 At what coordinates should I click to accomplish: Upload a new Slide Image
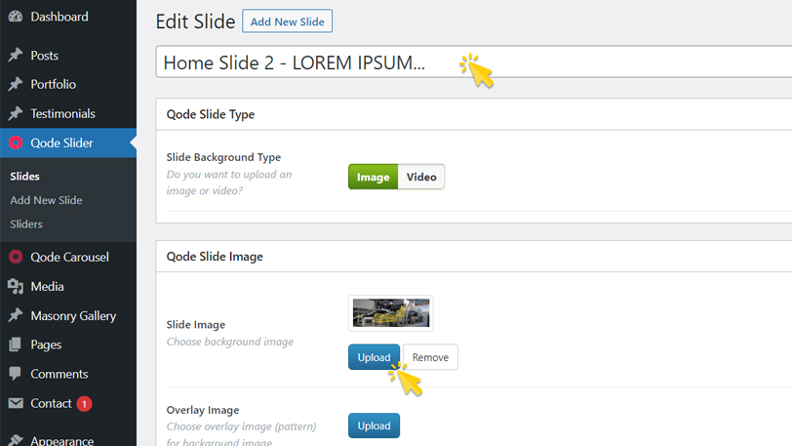(x=374, y=357)
